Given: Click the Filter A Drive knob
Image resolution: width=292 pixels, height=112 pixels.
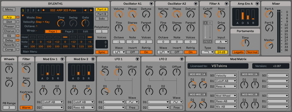Looking at the screenshot, I should [221, 28].
